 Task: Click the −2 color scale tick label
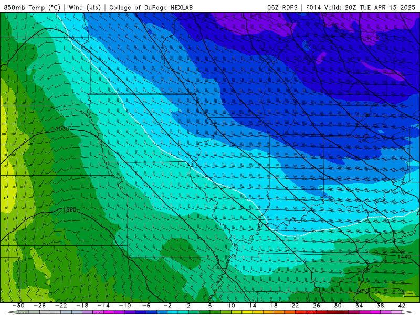tap(167, 306)
